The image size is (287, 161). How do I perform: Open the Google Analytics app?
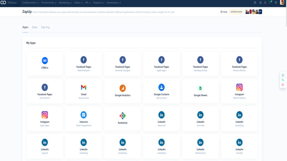coord(123,91)
